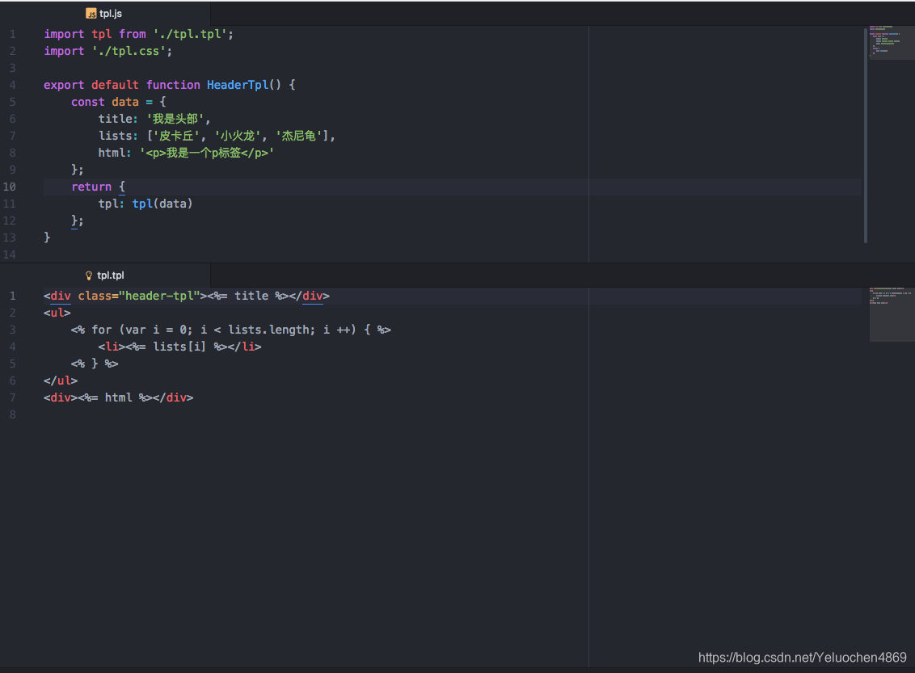Click the opening <ul> tag in tpl.tpl
The height and width of the screenshot is (673, 915).
pyautogui.click(x=57, y=313)
